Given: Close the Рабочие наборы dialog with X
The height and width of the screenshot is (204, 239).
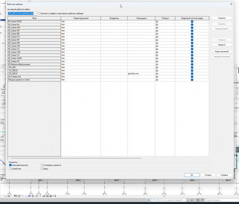Looking at the screenshot, I should [x=231, y=4].
